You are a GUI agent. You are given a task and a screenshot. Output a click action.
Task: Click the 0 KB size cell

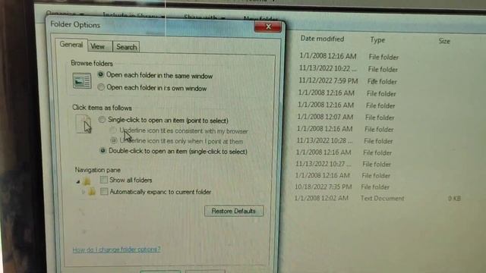coord(454,199)
